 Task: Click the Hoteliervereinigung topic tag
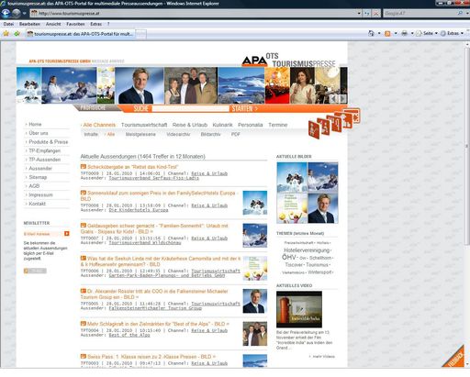[x=307, y=250]
